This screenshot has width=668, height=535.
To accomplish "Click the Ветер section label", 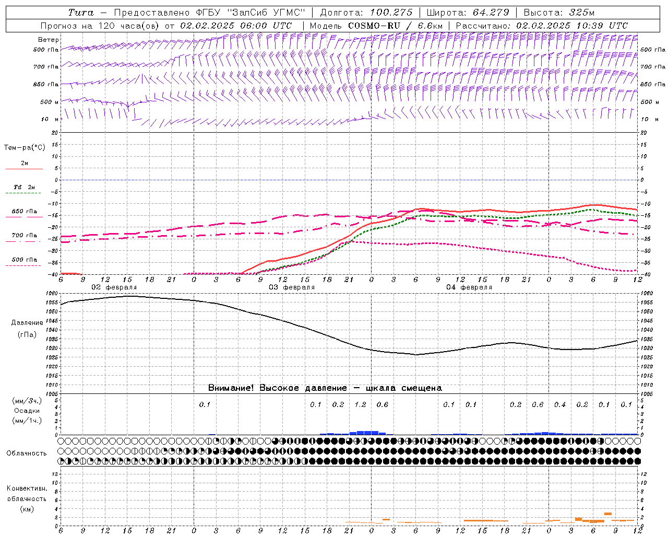I will point(48,40).
